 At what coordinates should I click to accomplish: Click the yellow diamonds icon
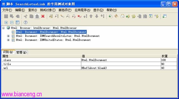134,16
